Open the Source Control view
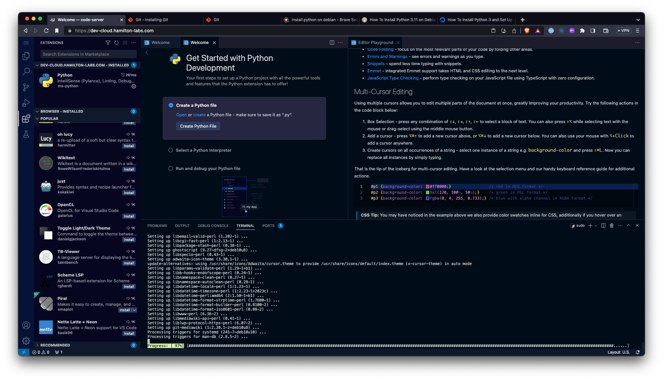 pos(26,87)
